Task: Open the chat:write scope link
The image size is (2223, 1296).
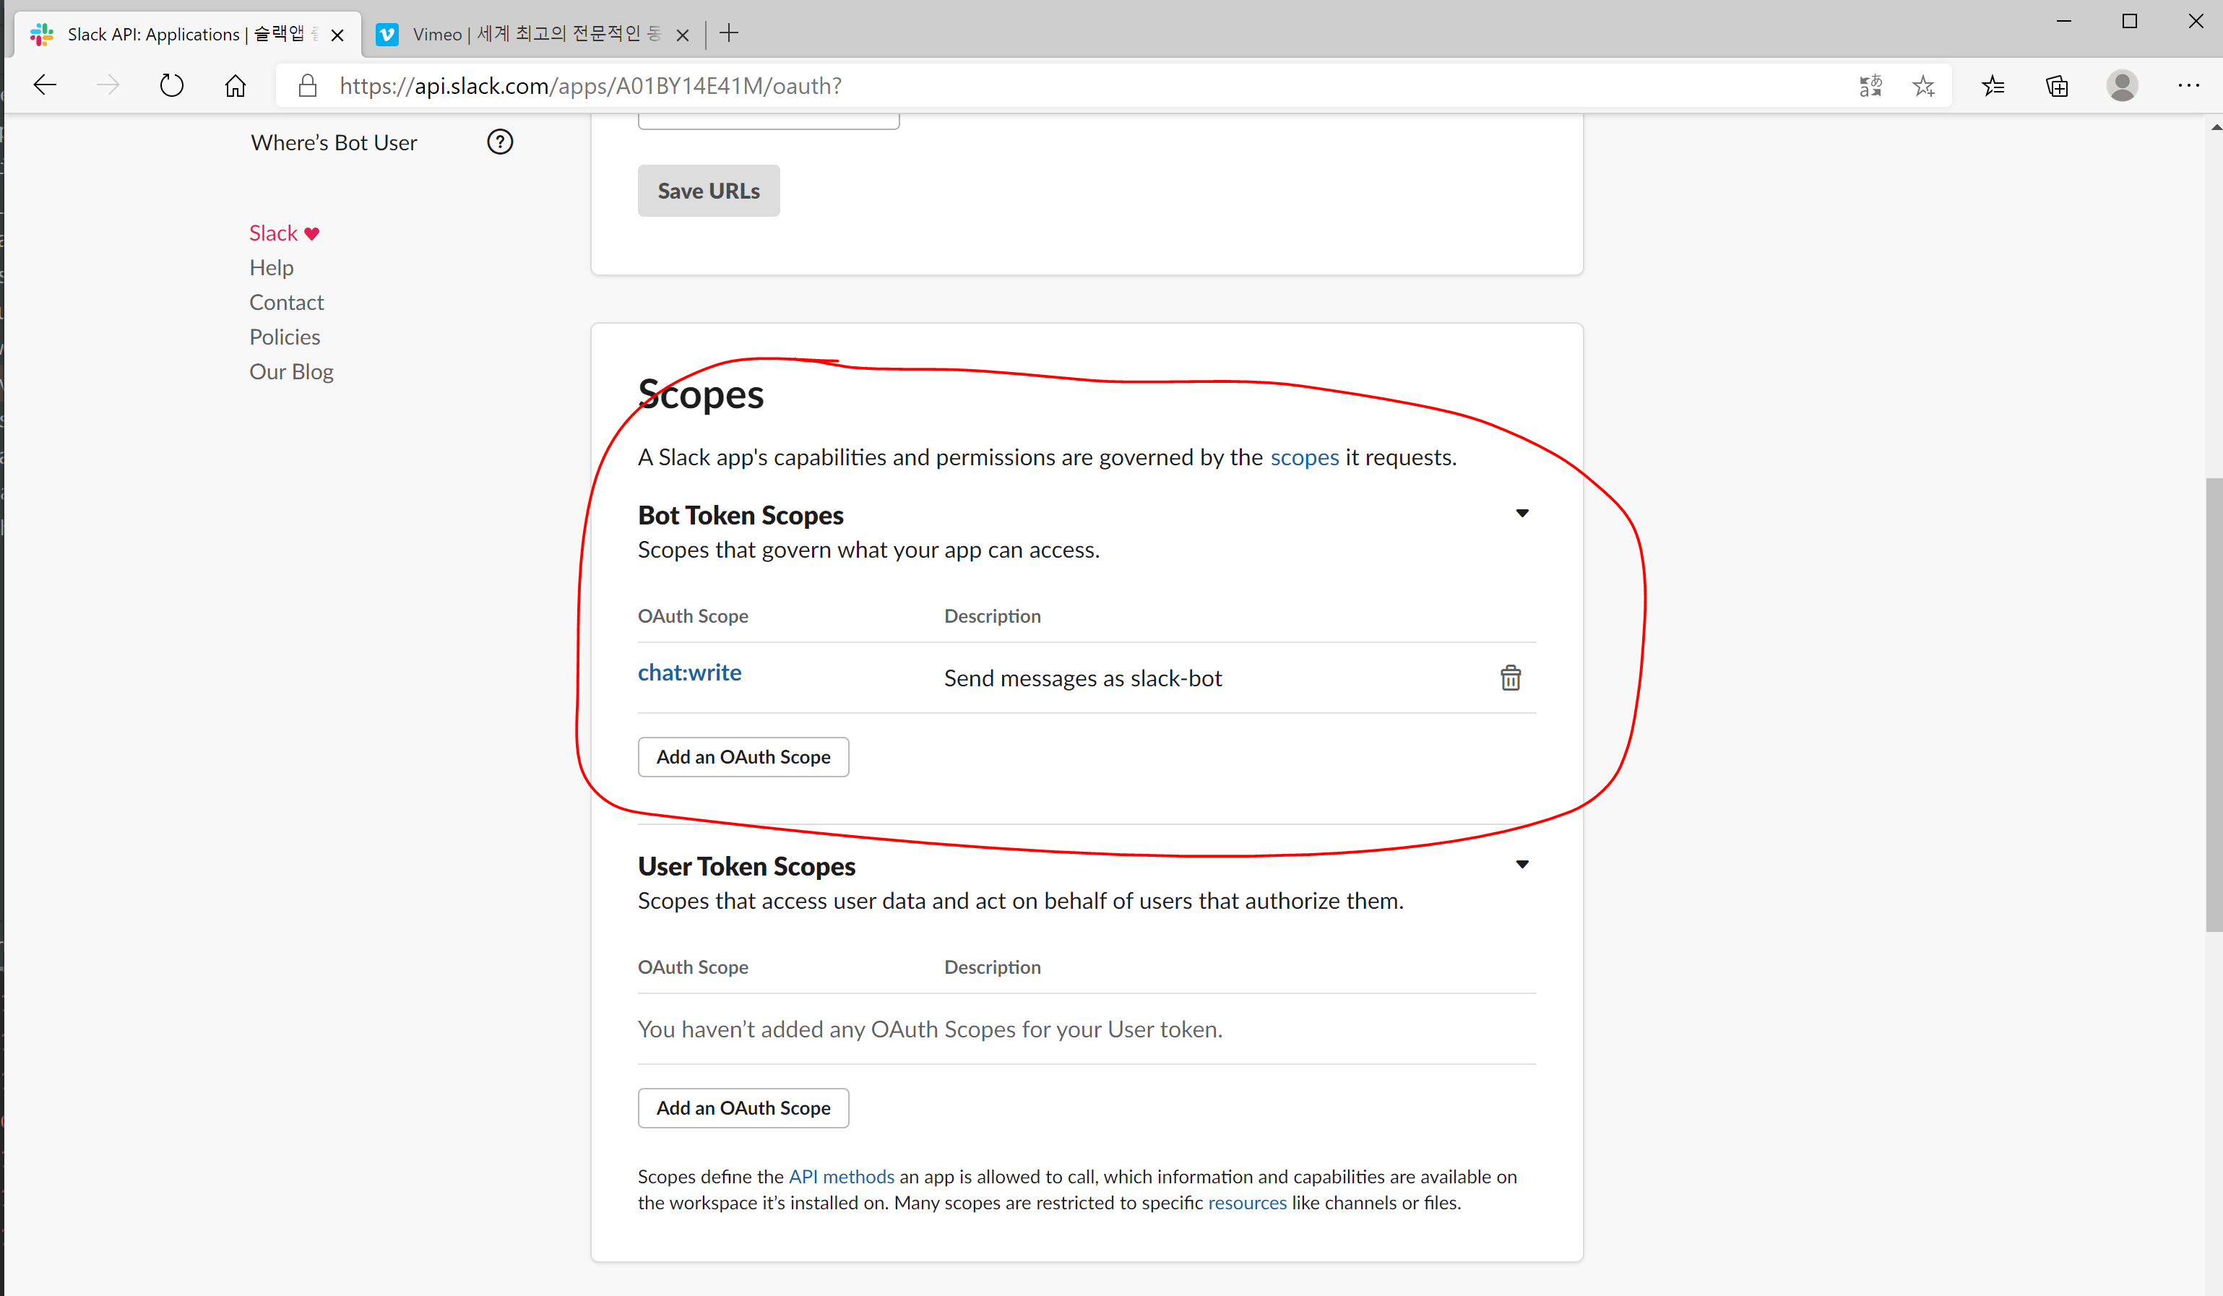Action: coord(689,673)
